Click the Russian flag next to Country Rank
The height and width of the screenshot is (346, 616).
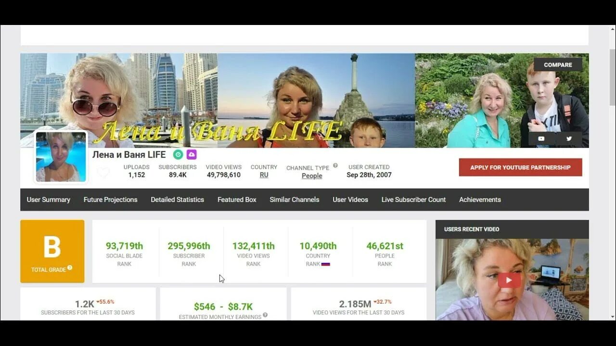(326, 264)
